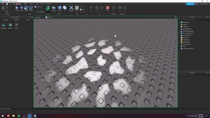Open Firefox from the taskbar
This screenshot has height=118, width=210.
[x=8, y=116]
